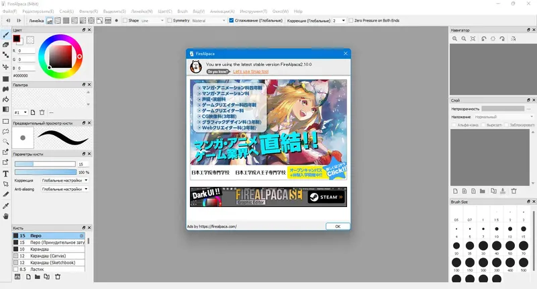Viewport: 537px width, 289px height.
Task: Click the brush opacity 100% slider
Action: tap(46, 172)
